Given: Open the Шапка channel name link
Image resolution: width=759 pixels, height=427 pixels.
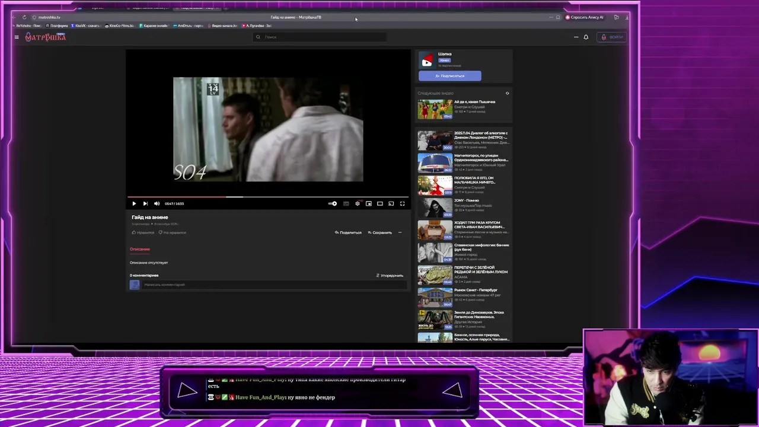Looking at the screenshot, I should click(445, 54).
